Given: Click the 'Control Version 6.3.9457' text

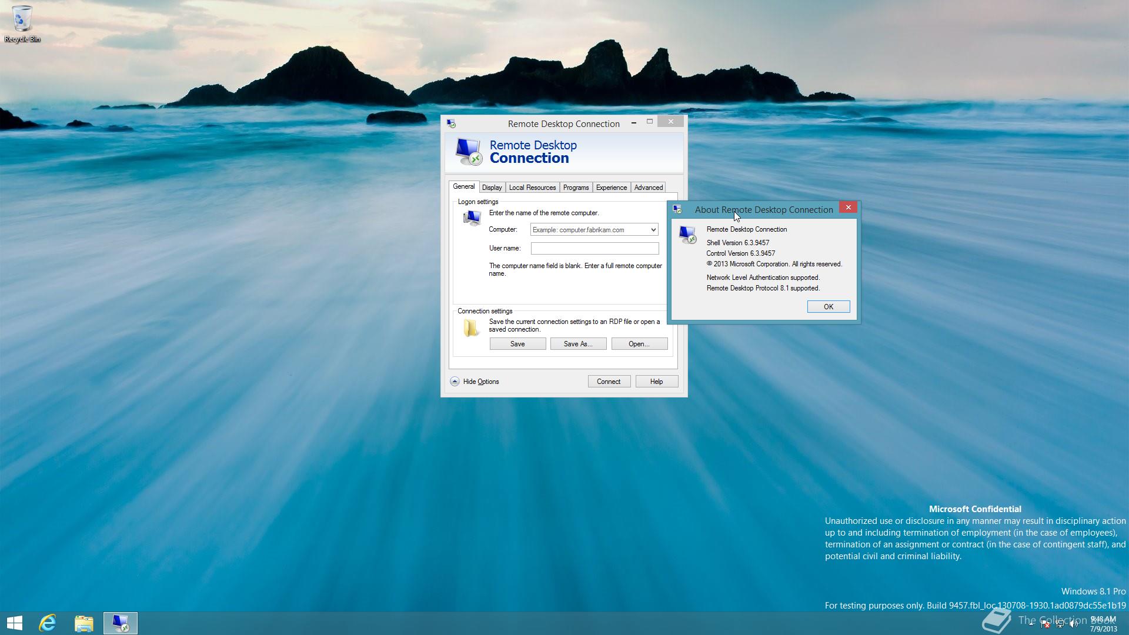Looking at the screenshot, I should [740, 253].
